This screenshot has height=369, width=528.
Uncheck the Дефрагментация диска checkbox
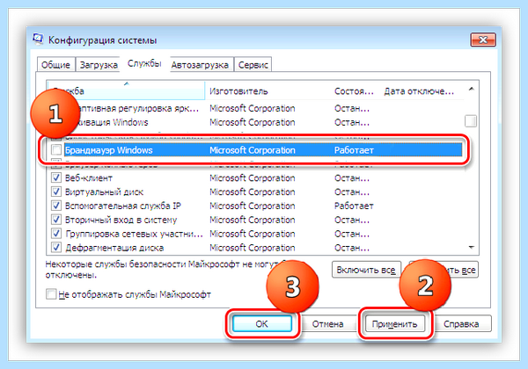56,248
